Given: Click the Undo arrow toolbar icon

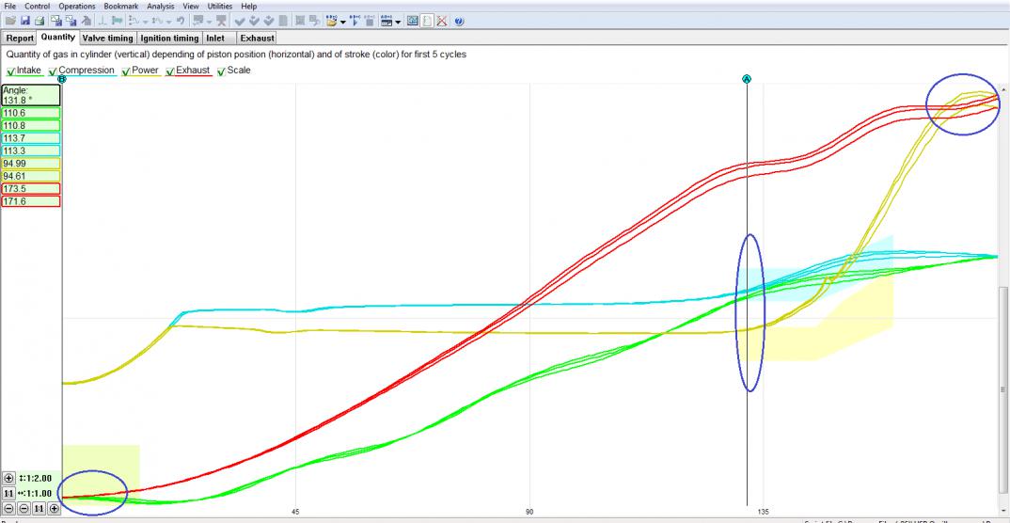Looking at the screenshot, I should pyautogui.click(x=179, y=20).
